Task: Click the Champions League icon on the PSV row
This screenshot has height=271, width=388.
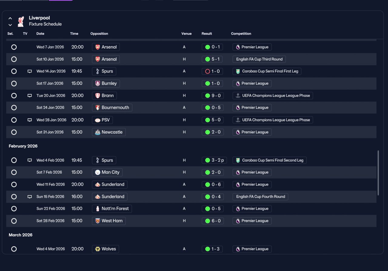Action: click(x=238, y=120)
